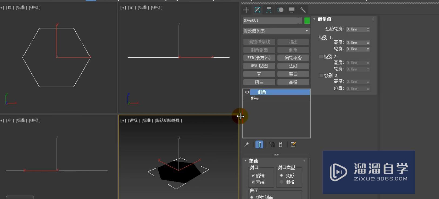The image size is (439, 199).
Task: Open [顶] view label menu
Action: pyautogui.click(x=10, y=8)
